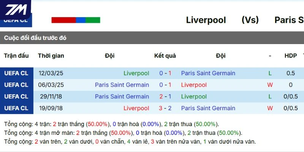This screenshot has height=152, width=304.
Task: Open Paris Saint Germain link in the 06/03/25 row
Action: 122,85
